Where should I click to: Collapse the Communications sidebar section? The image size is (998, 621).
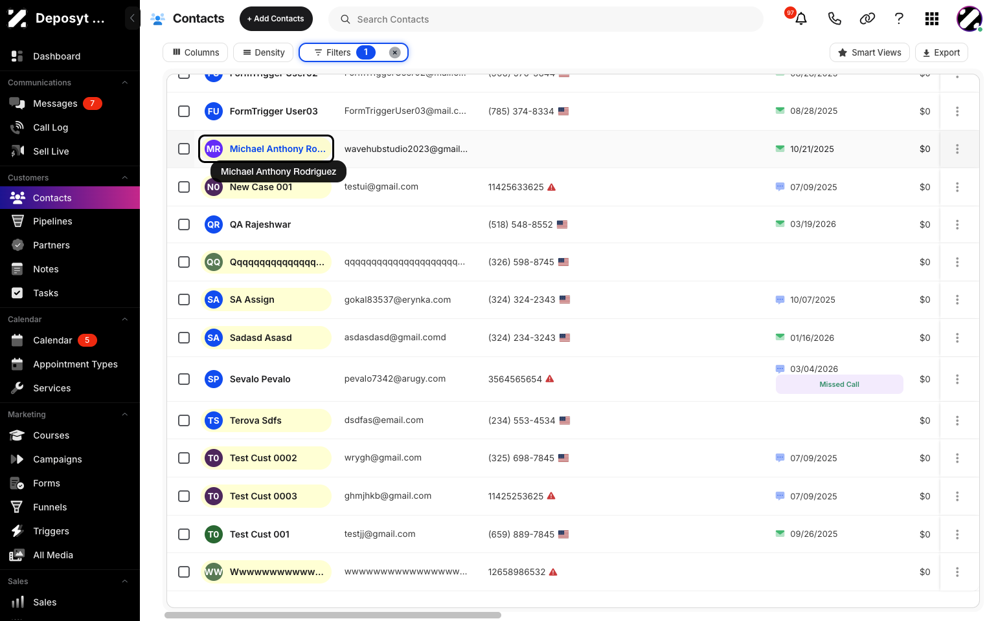tap(125, 83)
